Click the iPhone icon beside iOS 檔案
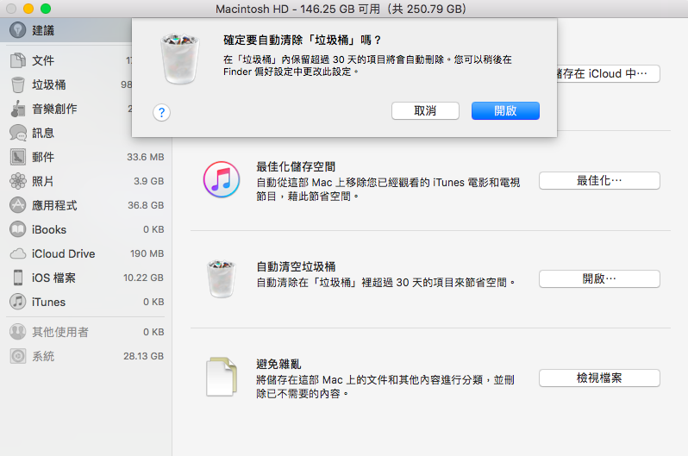The image size is (688, 456). pos(18,278)
